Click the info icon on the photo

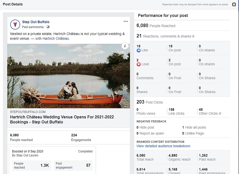(x=125, y=46)
